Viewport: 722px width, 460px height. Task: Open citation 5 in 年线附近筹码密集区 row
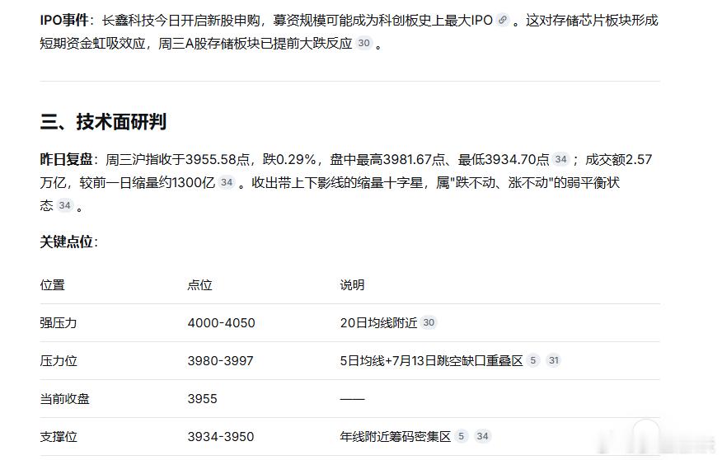click(x=461, y=437)
